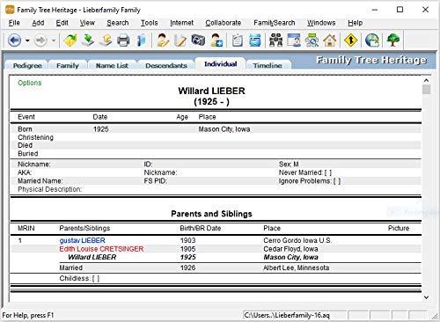Screen dimensions: 440x322
Task: Click the blue calendar icon
Action: coord(254,40)
